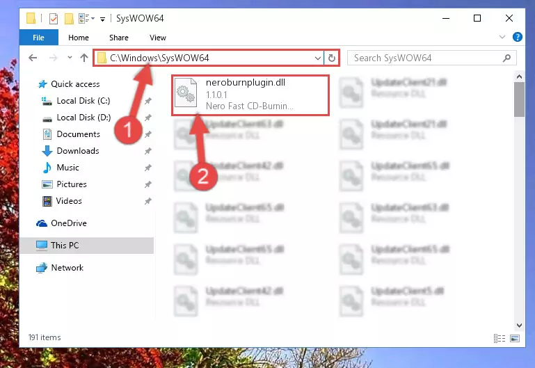Open the View ribbon tab
Image resolution: width=535 pixels, height=368 pixels.
coord(158,38)
